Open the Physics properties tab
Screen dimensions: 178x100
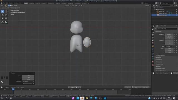[x=153, y=54]
